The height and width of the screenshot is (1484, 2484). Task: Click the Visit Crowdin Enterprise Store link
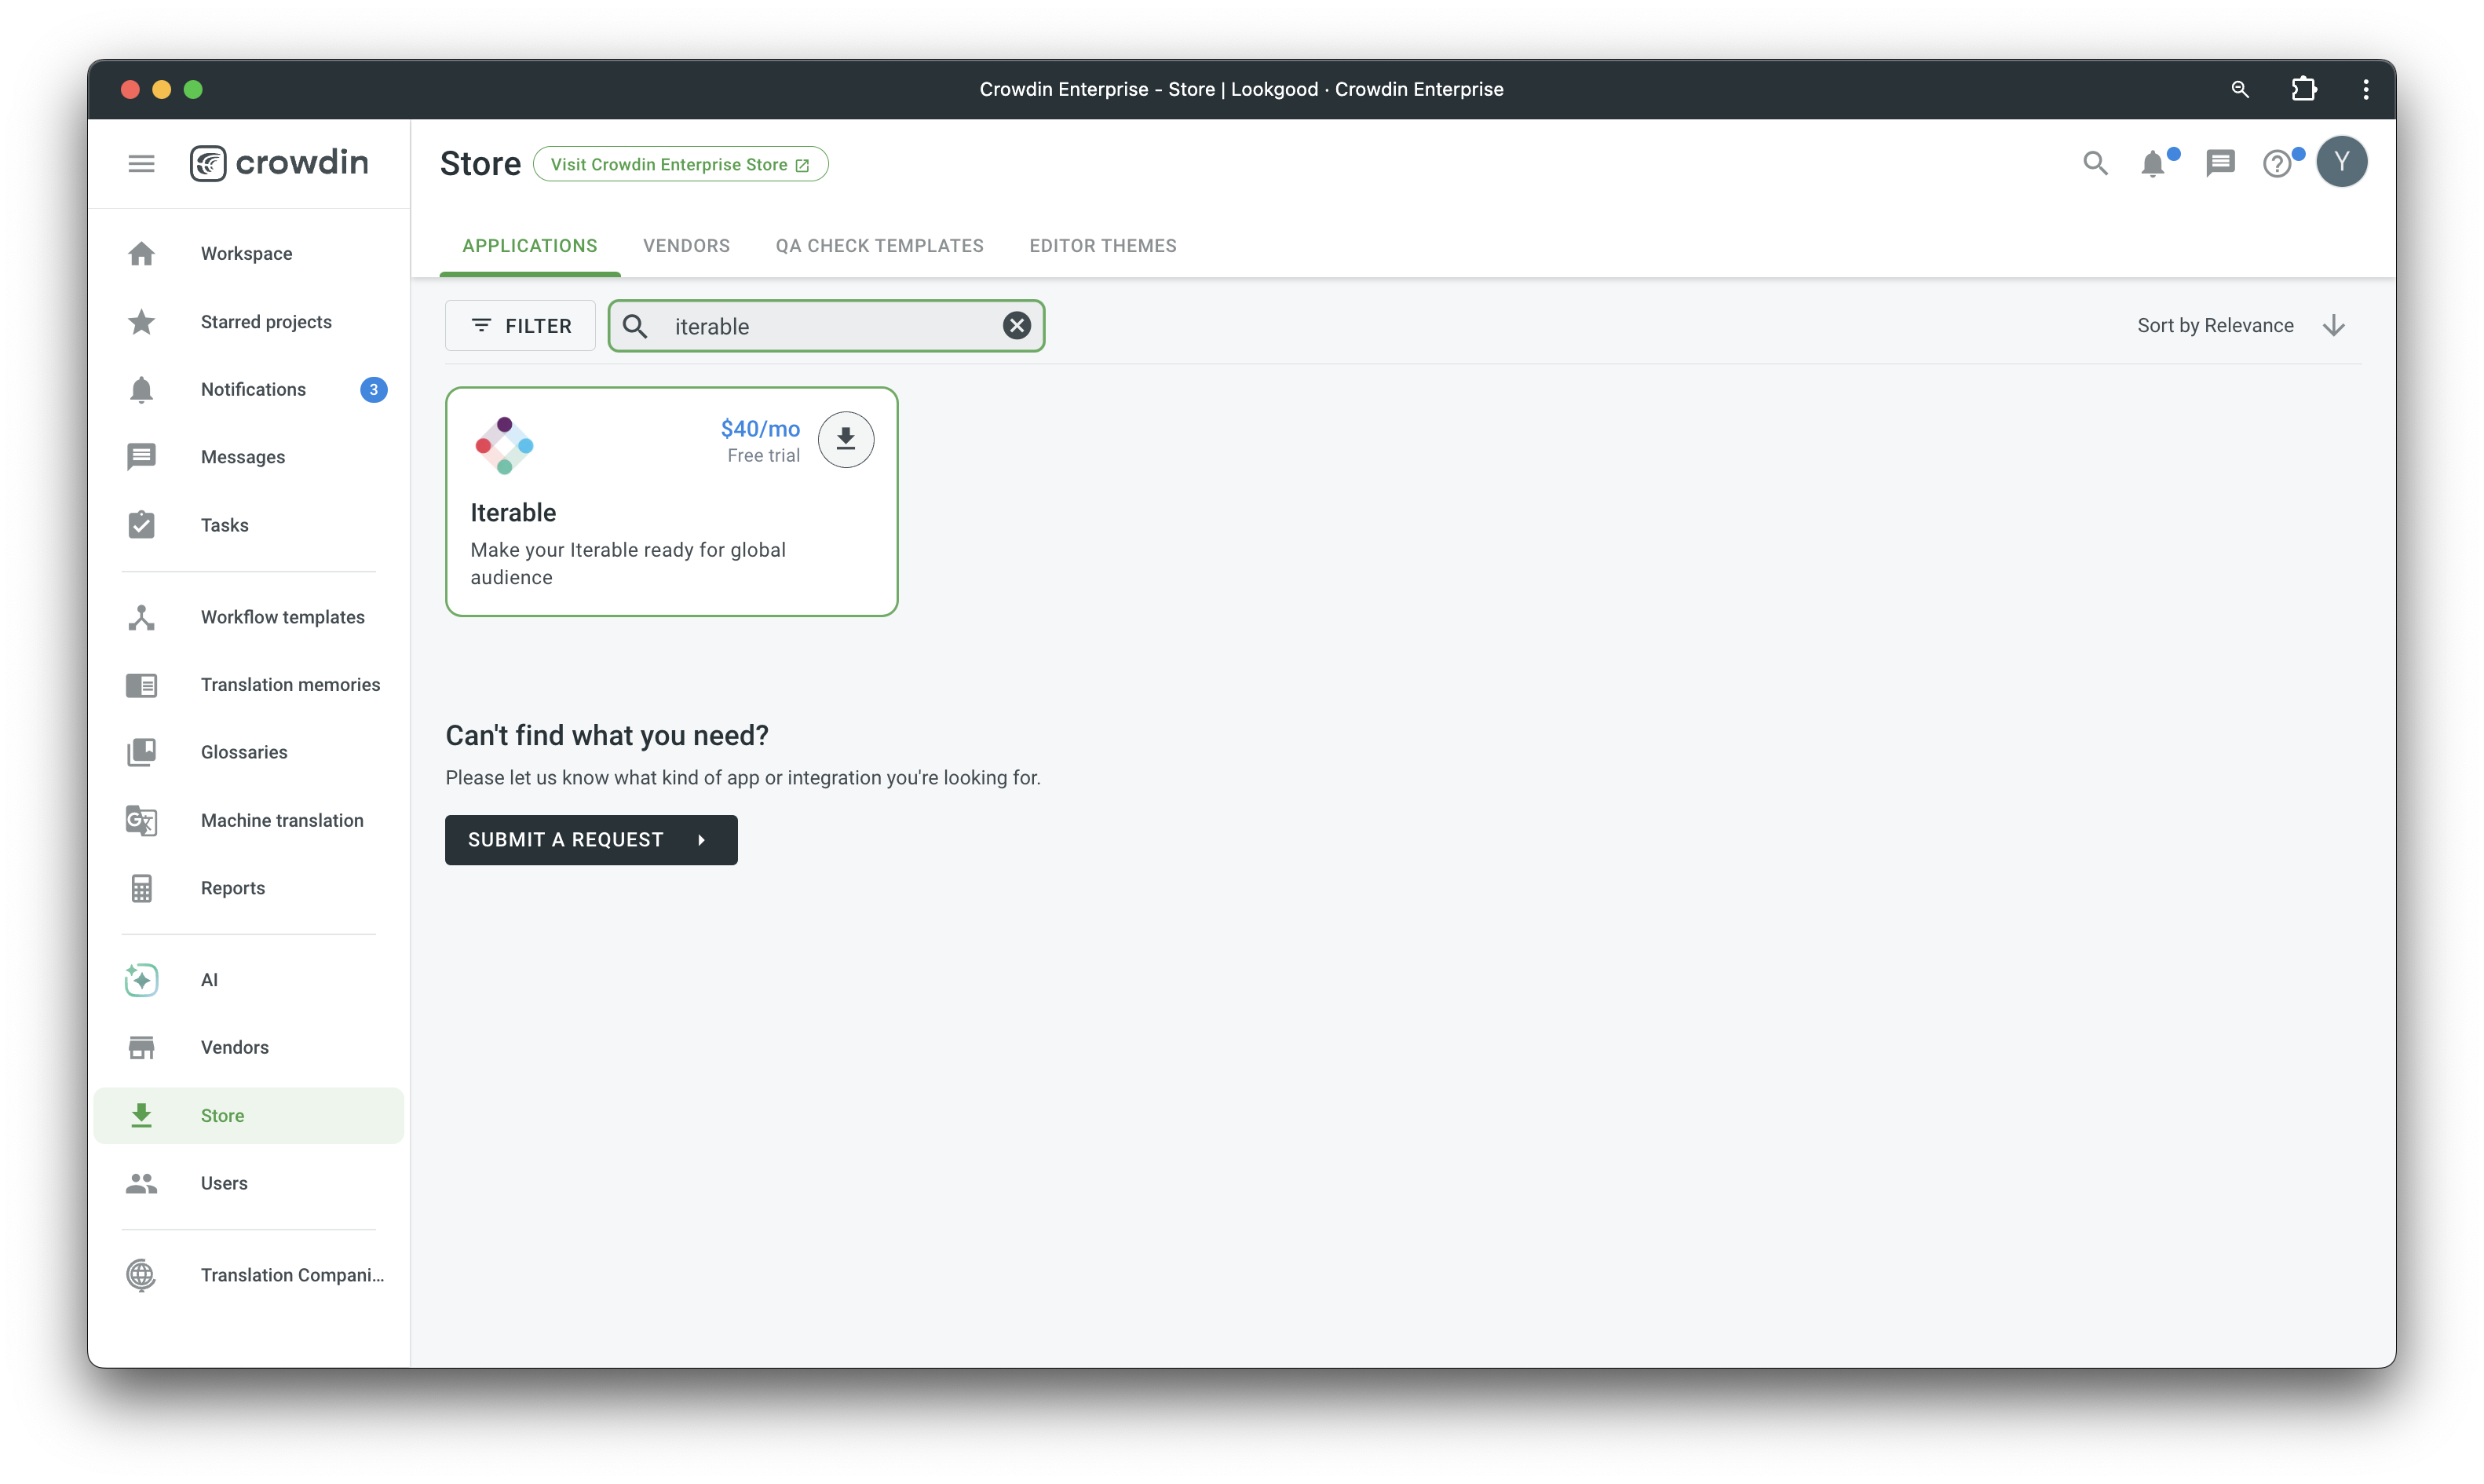[681, 164]
